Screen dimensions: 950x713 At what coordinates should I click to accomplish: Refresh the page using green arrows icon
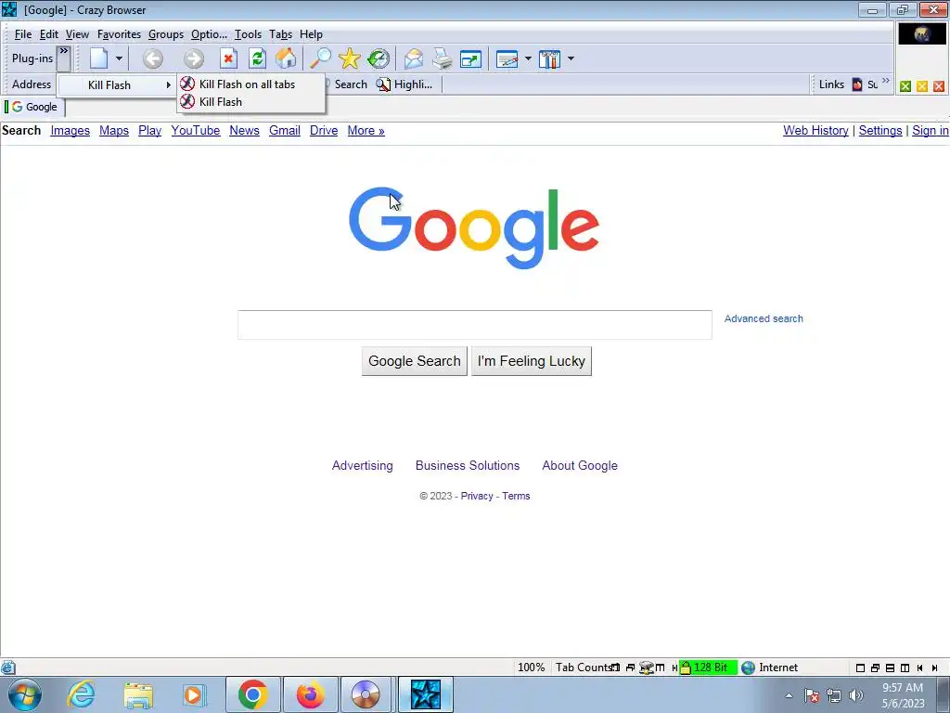click(x=258, y=58)
